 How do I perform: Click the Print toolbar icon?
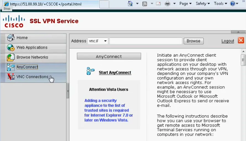[168, 4]
